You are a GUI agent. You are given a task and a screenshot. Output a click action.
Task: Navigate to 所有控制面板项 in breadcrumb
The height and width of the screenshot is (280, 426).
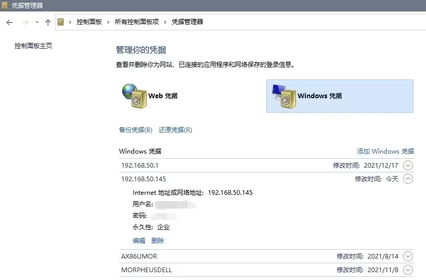coord(137,22)
